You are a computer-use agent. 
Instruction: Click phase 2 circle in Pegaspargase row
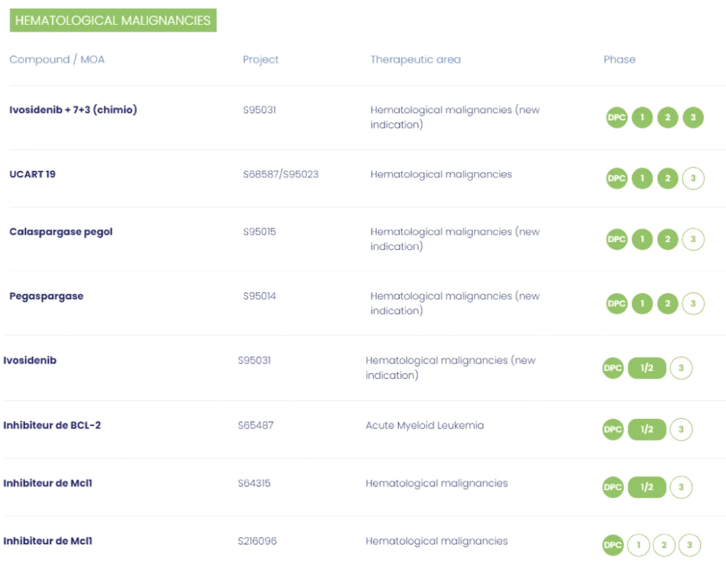(x=668, y=304)
